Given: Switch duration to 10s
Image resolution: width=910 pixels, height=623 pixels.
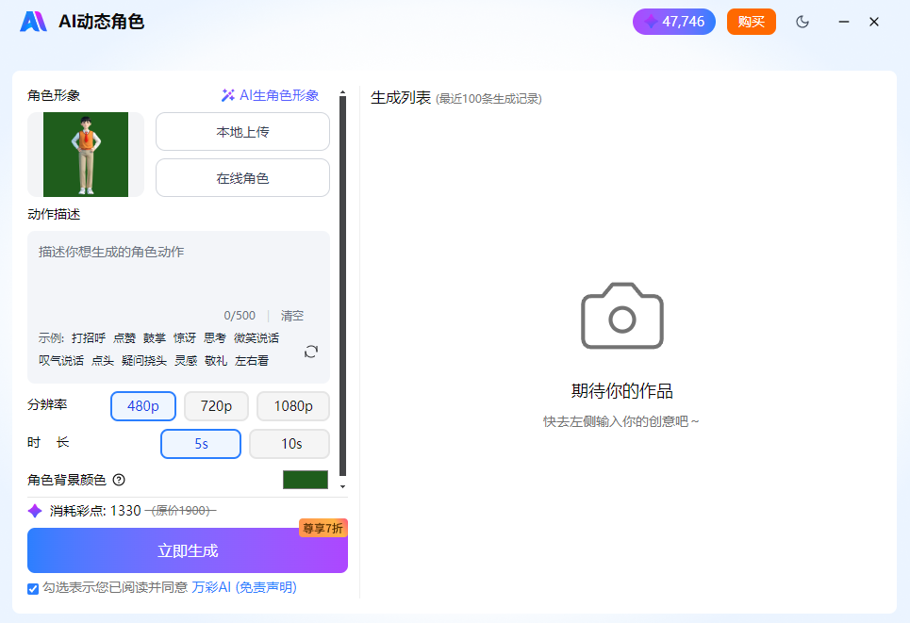Looking at the screenshot, I should point(289,444).
